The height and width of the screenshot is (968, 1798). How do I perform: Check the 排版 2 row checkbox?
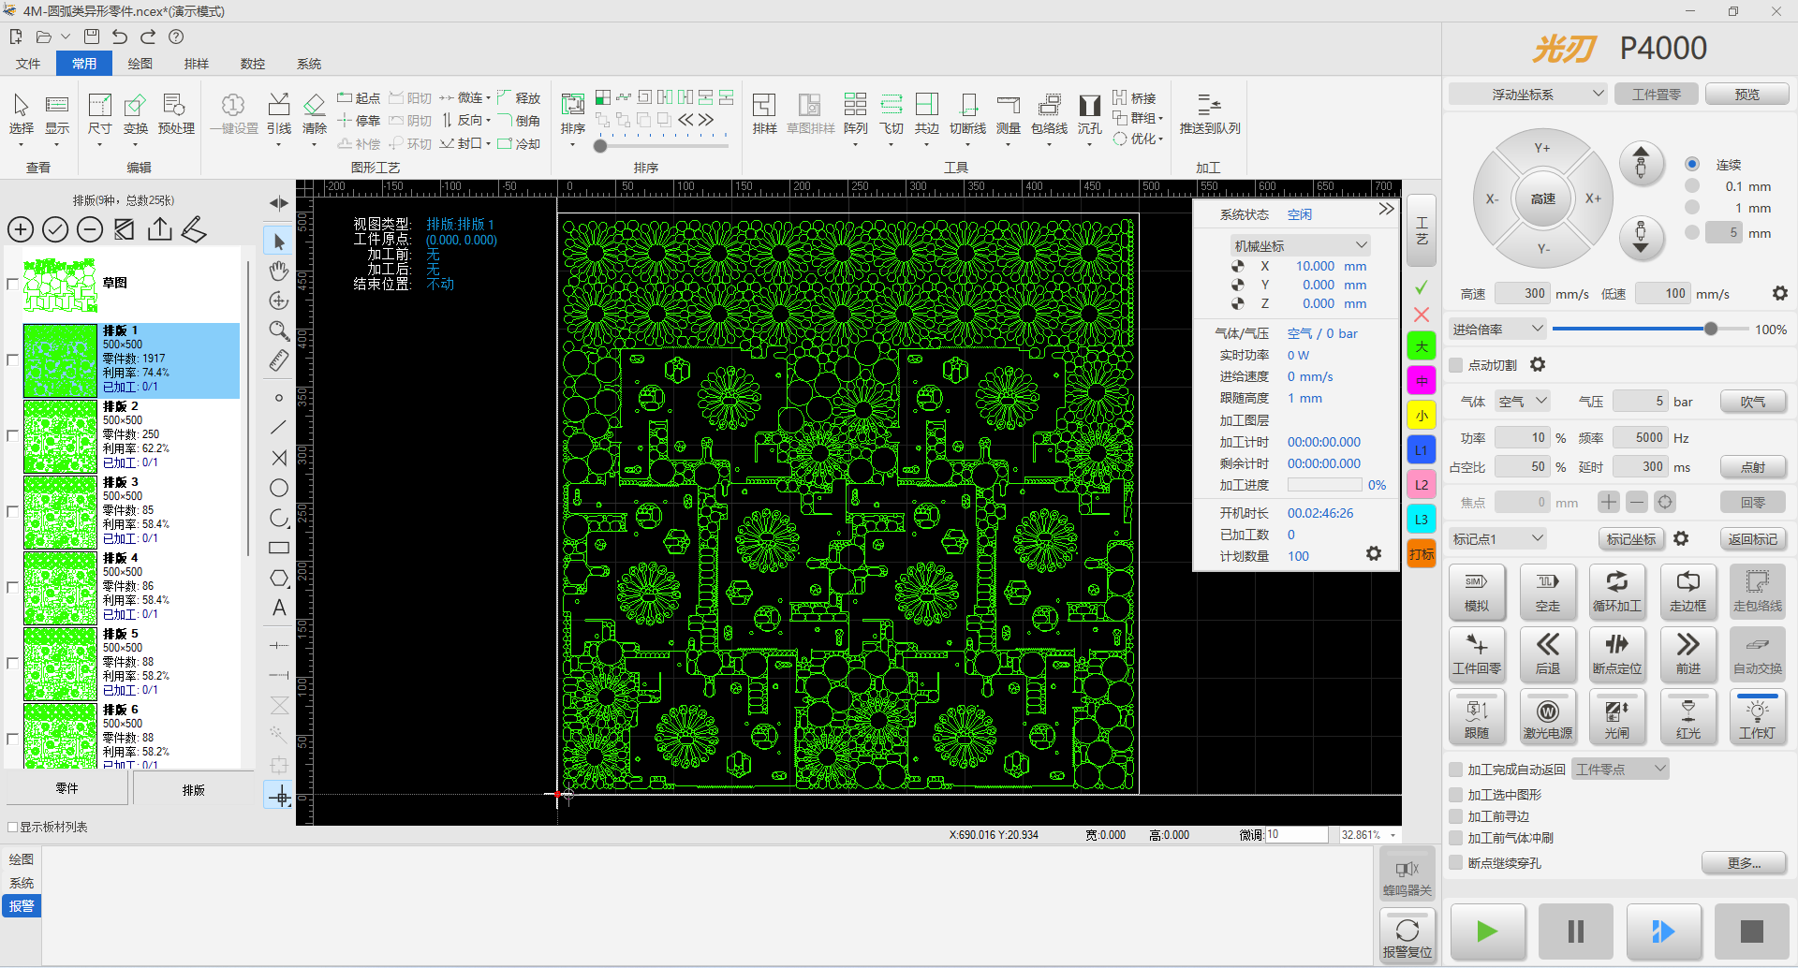(x=12, y=435)
